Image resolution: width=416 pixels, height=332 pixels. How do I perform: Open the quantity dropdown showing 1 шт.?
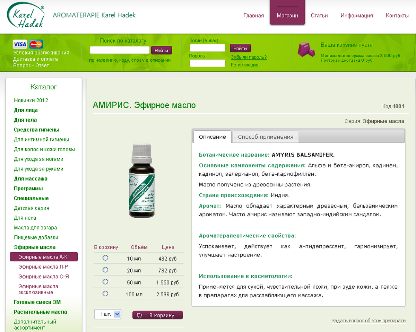108,314
